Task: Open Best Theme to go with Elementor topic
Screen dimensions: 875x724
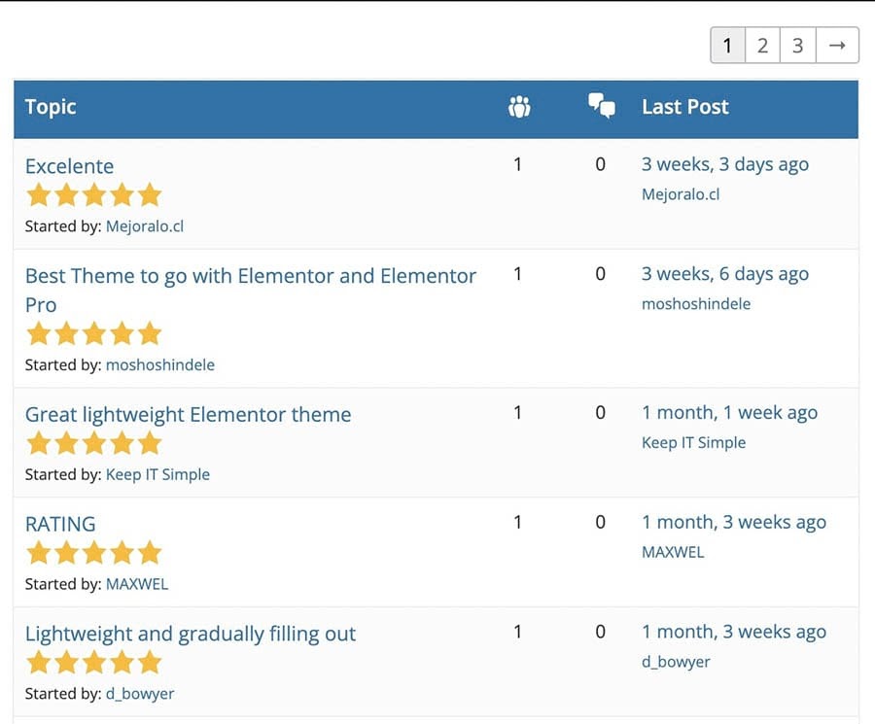Action: point(250,276)
